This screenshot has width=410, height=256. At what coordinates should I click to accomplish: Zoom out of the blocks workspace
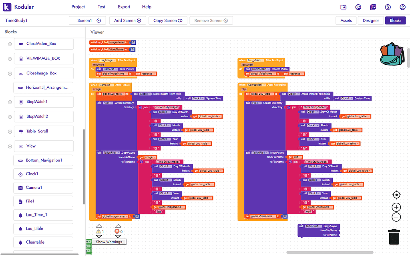[x=396, y=217]
